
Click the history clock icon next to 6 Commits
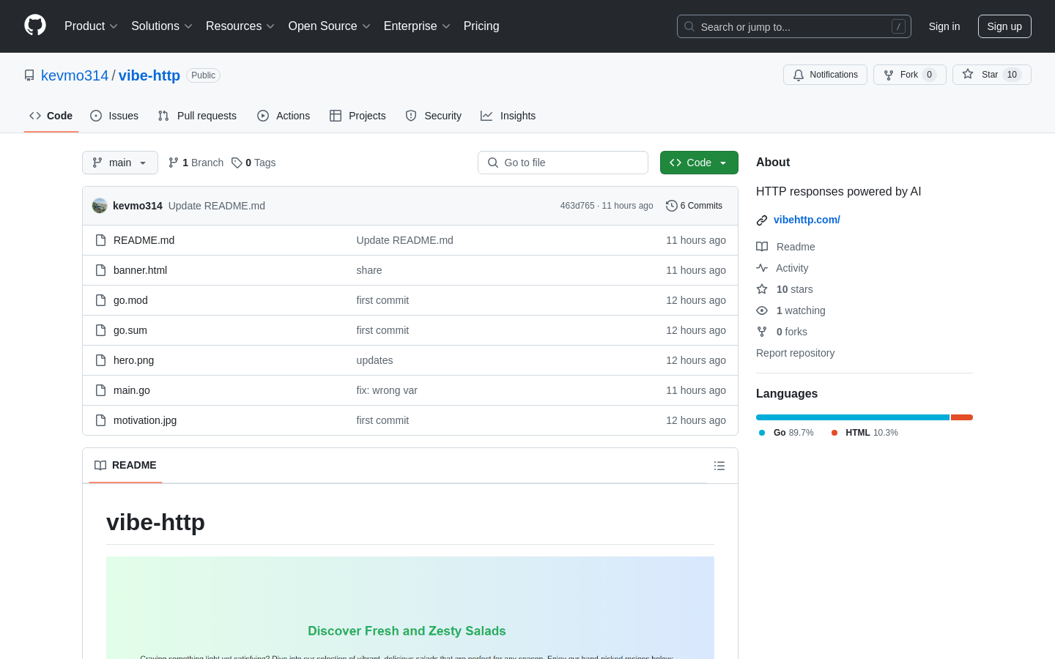point(671,206)
